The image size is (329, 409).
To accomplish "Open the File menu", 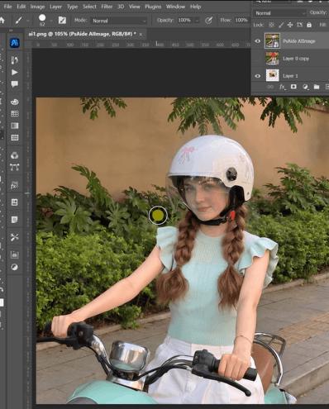I will pos(7,7).
